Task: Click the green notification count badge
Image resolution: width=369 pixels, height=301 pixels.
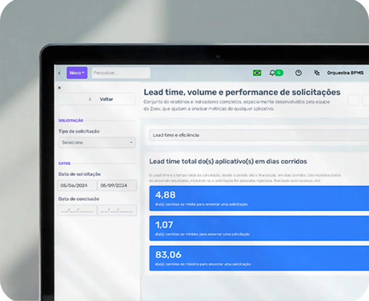Action: (x=279, y=73)
